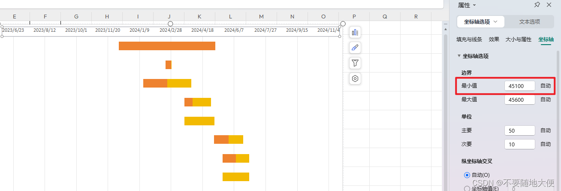Image resolution: width=561 pixels, height=191 pixels.
Task: Click the 2024/7/27 axis label
Action: coord(265,30)
